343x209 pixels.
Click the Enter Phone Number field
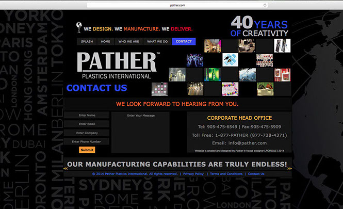click(x=87, y=141)
